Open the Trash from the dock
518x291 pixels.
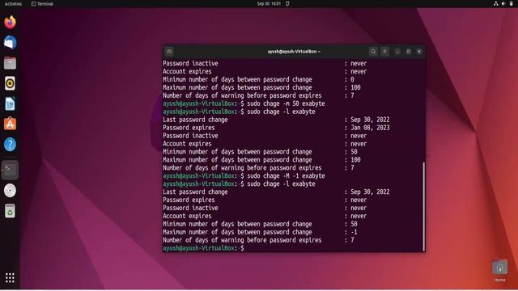(x=10, y=211)
